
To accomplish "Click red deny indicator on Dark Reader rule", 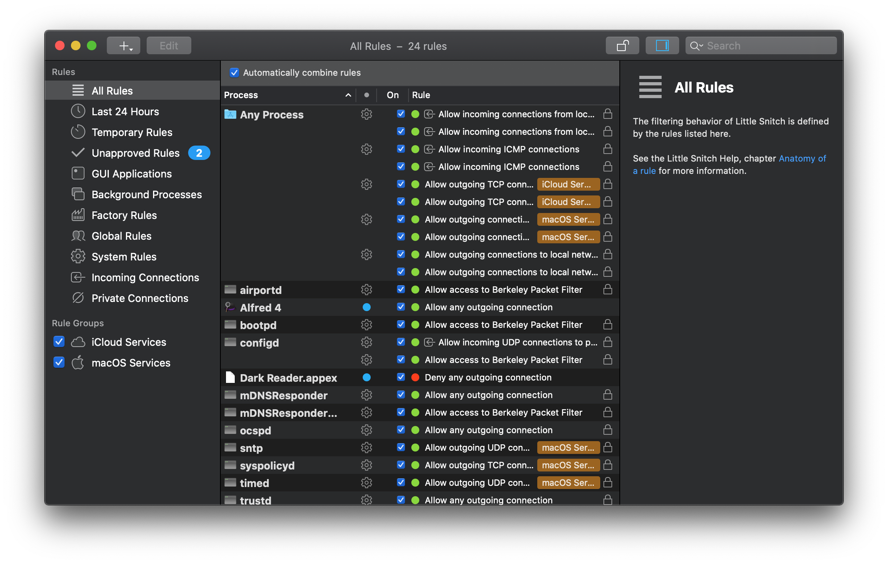I will (415, 377).
